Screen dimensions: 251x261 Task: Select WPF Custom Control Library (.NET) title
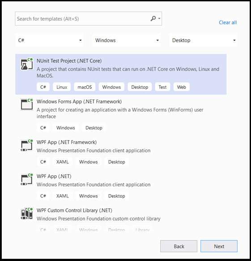tap(74, 211)
